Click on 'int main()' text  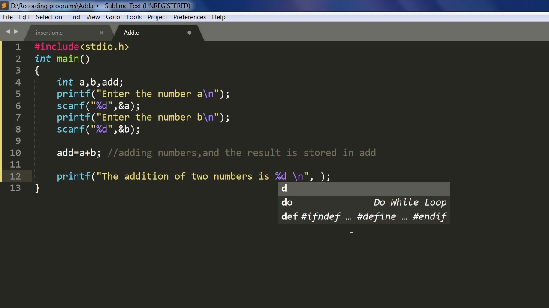tap(62, 59)
